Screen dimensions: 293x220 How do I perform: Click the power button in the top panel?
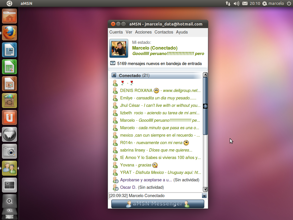289,3
